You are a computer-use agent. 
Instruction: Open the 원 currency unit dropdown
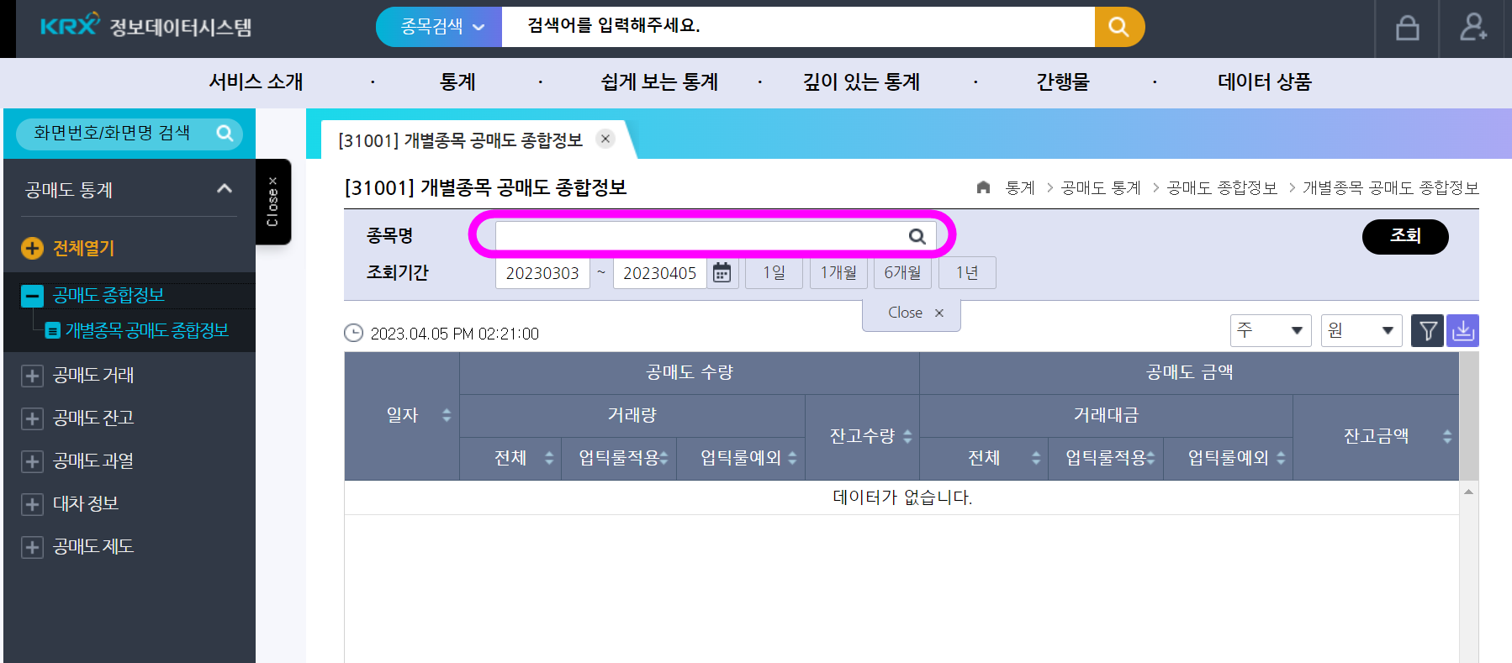pos(1361,331)
